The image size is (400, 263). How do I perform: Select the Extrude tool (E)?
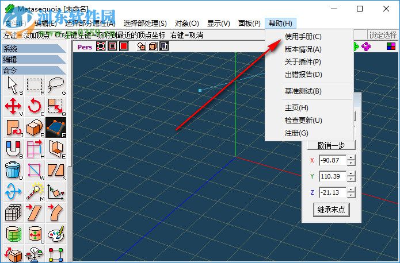click(56, 149)
